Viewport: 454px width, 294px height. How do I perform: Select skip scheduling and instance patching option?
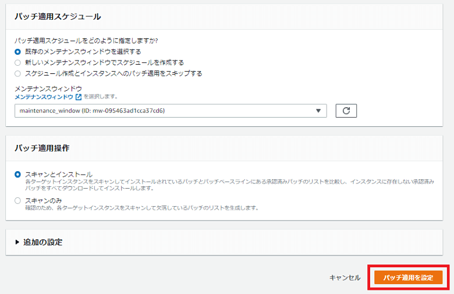coord(17,73)
